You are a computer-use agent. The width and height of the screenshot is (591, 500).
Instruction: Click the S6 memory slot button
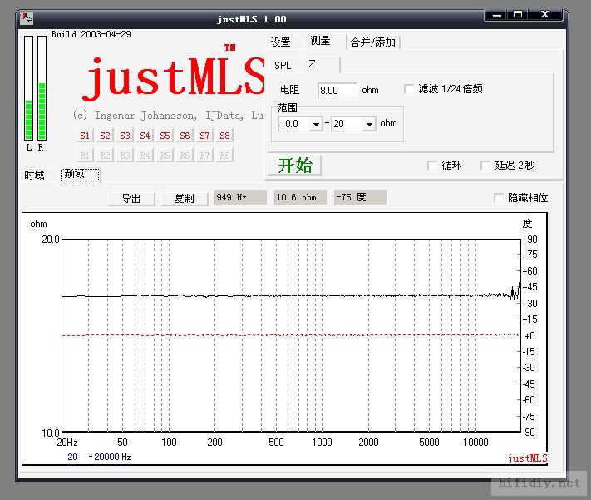click(185, 136)
